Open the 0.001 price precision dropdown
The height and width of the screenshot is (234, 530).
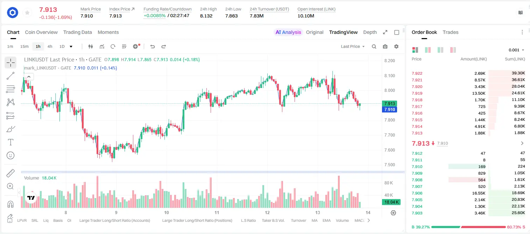(x=516, y=50)
